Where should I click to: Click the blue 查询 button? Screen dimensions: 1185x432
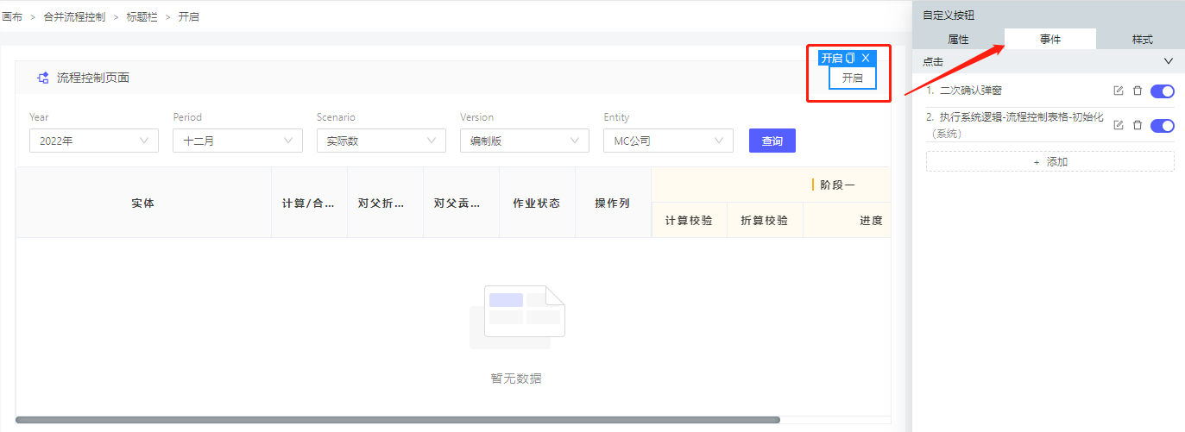pos(772,141)
